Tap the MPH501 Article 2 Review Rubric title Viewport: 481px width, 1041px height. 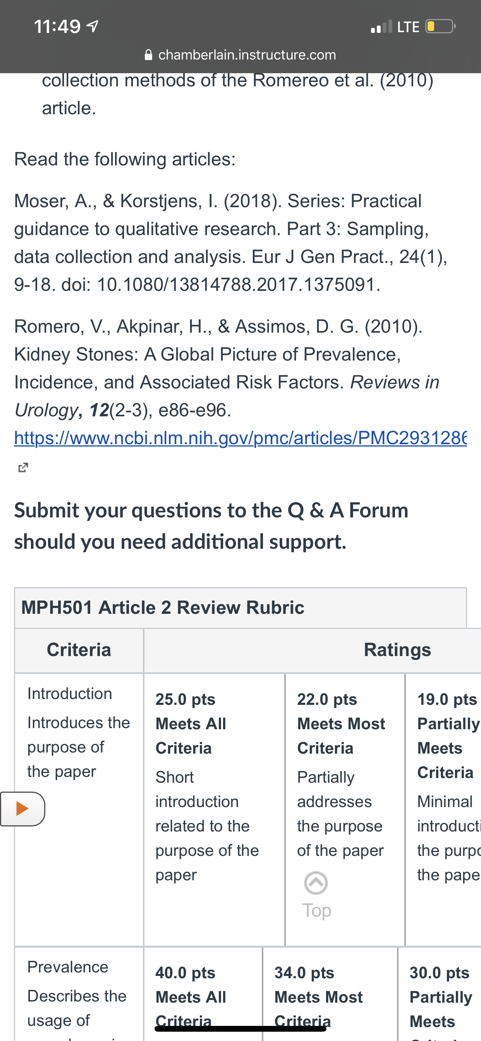point(163,607)
